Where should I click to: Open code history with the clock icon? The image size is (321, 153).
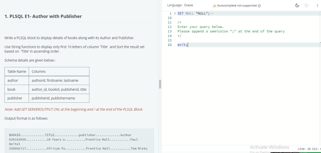point(306,5)
